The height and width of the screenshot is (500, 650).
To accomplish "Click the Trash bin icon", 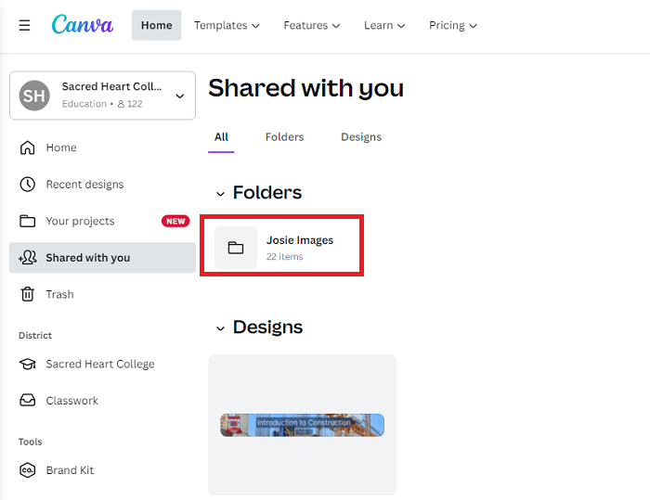I will tap(28, 294).
